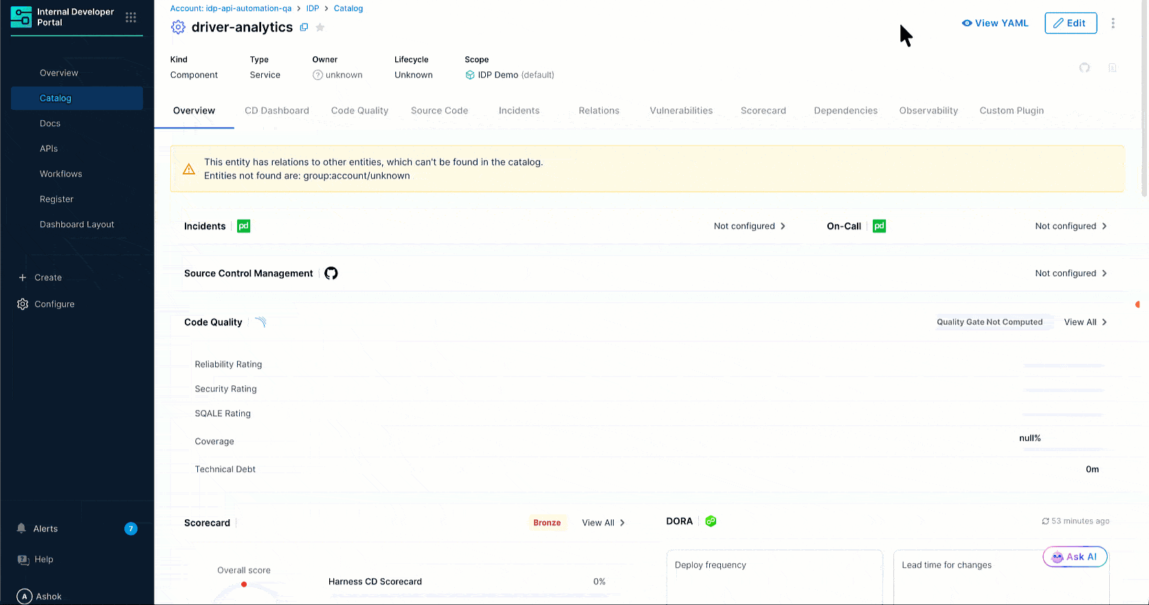
Task: Open Catalog in the sidebar
Action: pyautogui.click(x=77, y=98)
